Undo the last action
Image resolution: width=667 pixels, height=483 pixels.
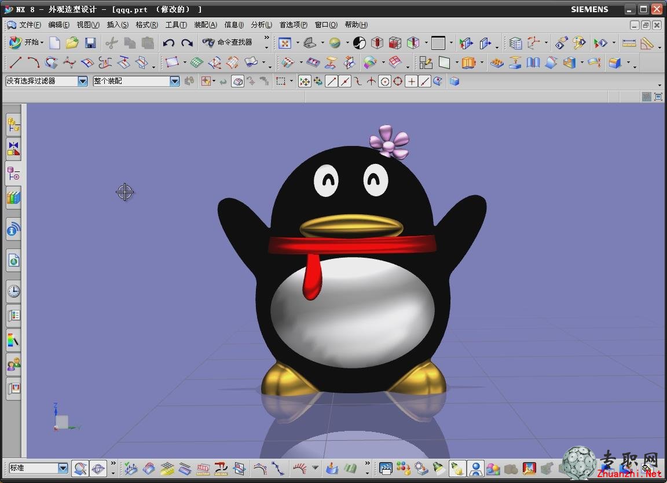(x=168, y=42)
